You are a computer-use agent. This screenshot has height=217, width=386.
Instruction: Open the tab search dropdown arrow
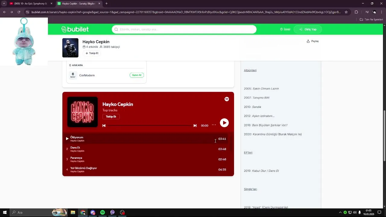click(4, 4)
